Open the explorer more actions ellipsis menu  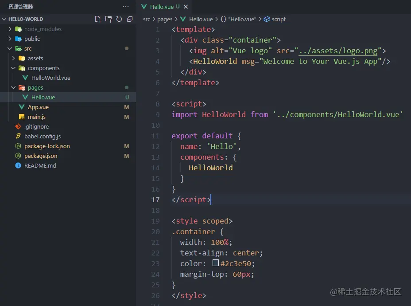(x=126, y=7)
